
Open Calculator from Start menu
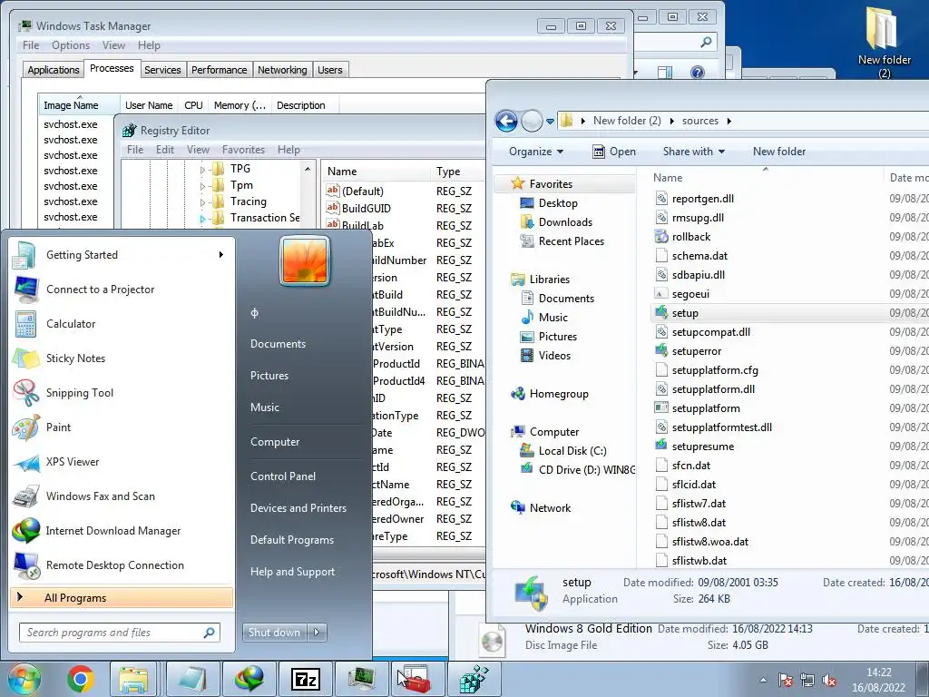click(x=122, y=324)
